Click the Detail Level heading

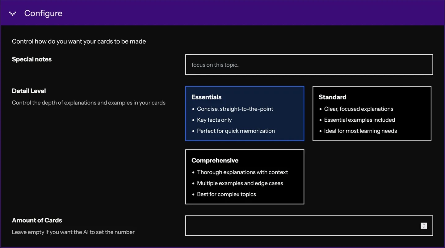click(29, 91)
